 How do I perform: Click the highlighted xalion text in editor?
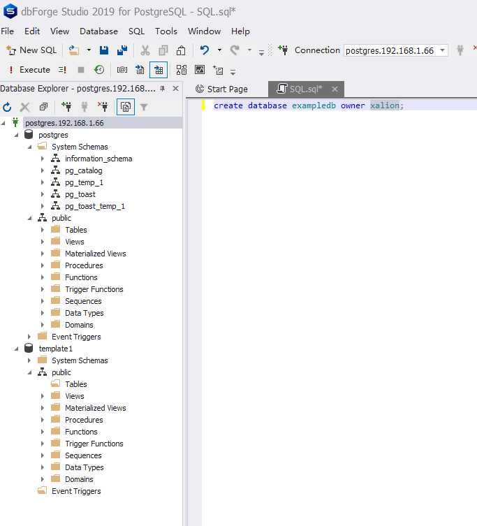(385, 105)
